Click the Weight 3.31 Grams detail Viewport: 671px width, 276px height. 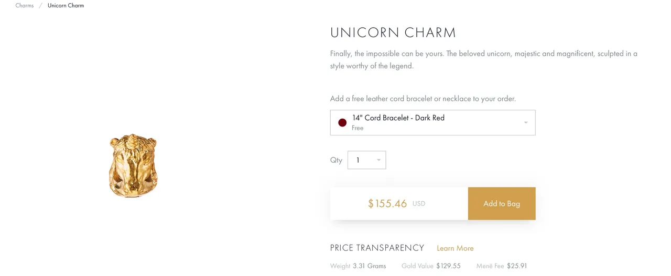coord(358,266)
